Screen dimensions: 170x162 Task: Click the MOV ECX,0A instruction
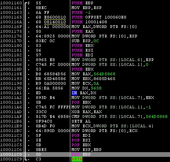click(85, 84)
